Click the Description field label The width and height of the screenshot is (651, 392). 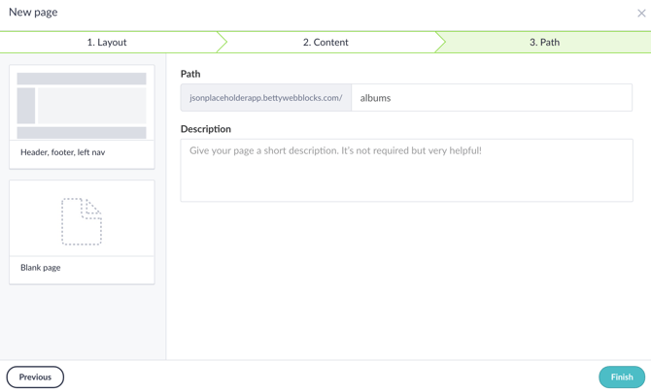206,129
